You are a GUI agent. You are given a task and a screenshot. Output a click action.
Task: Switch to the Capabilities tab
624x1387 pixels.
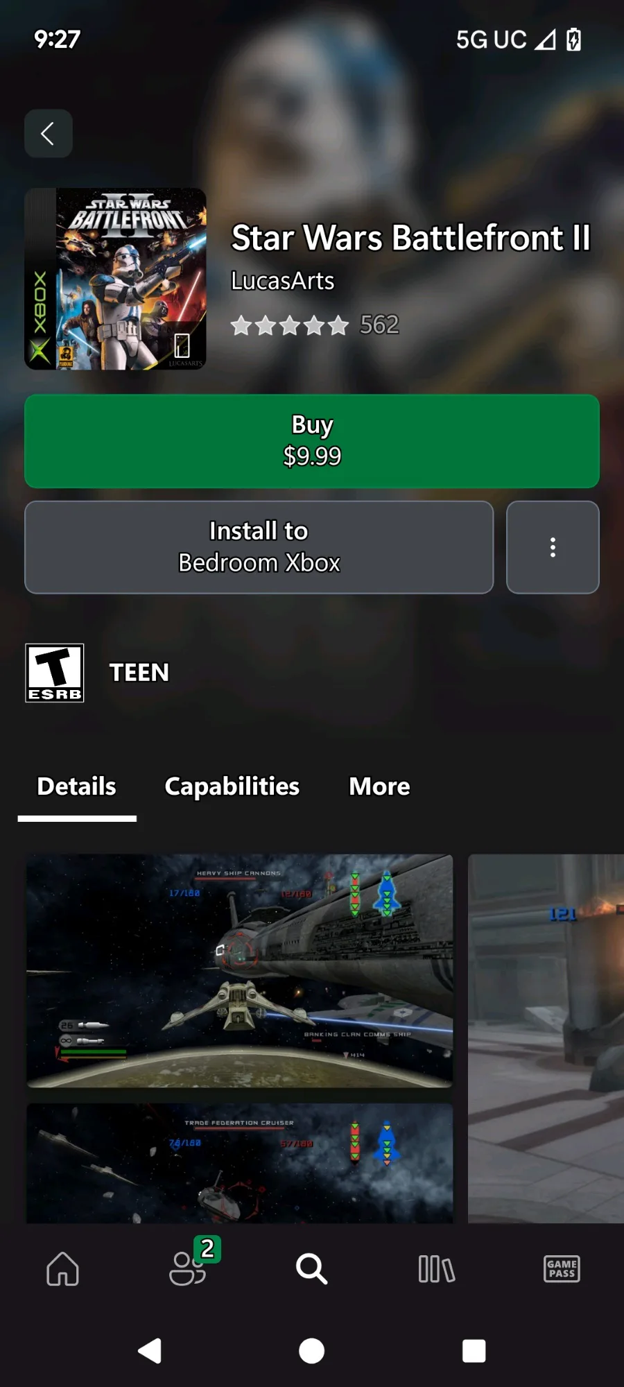(232, 786)
